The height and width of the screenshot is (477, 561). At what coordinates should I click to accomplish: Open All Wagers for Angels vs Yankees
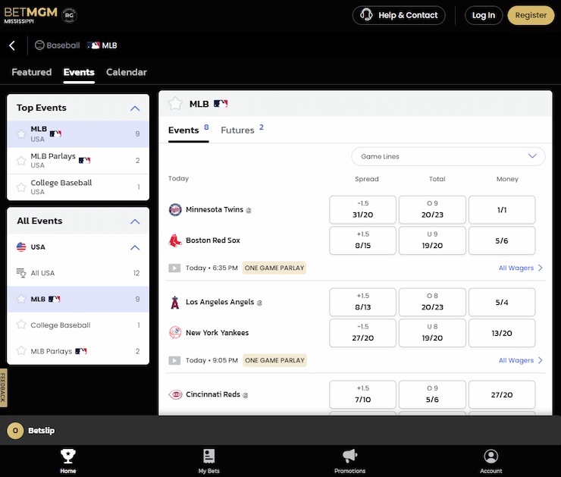pyautogui.click(x=521, y=360)
